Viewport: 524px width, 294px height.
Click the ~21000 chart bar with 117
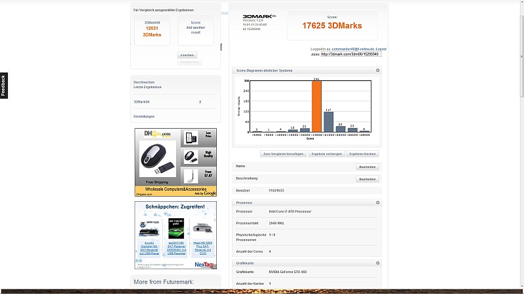(329, 122)
